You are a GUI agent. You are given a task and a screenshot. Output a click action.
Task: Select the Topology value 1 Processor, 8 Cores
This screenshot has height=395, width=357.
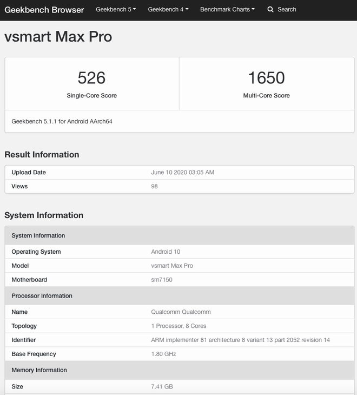pos(178,326)
